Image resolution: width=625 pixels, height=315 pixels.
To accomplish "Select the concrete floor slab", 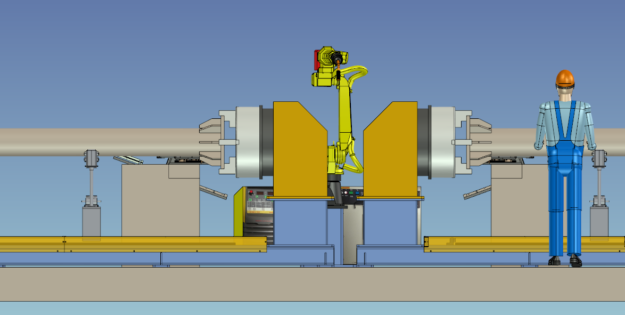I will [x=312, y=284].
